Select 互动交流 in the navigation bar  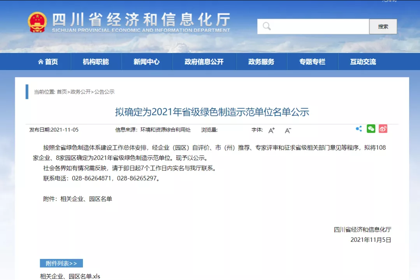tap(363, 62)
